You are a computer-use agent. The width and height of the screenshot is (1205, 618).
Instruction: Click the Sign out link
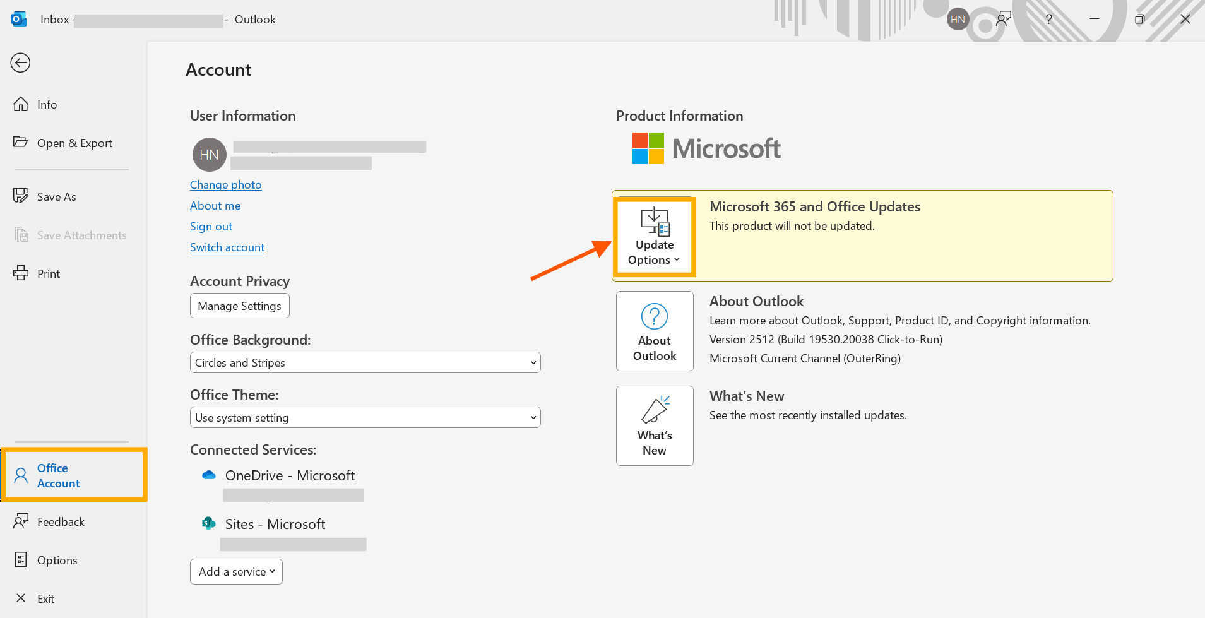(x=211, y=226)
